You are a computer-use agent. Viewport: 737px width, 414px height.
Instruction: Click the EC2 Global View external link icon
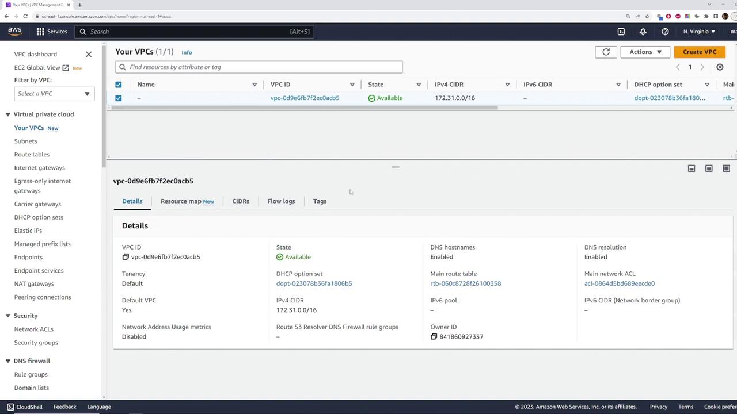click(x=66, y=68)
